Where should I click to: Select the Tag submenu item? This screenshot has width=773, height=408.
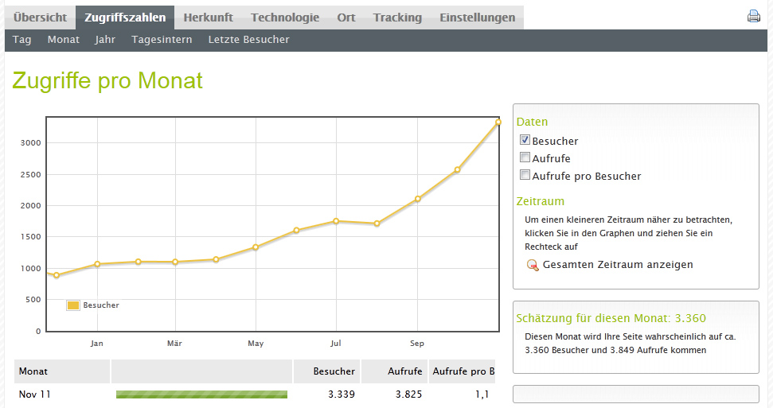[21, 40]
